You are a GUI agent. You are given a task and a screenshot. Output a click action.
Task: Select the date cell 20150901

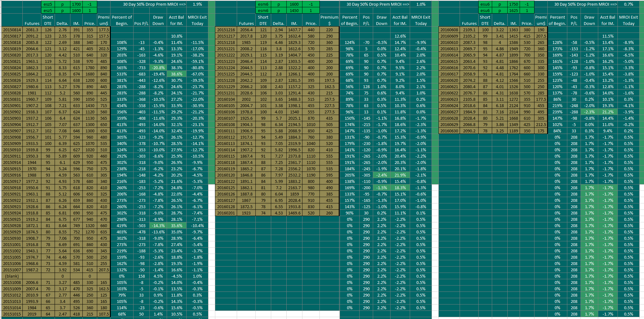coord(12,106)
